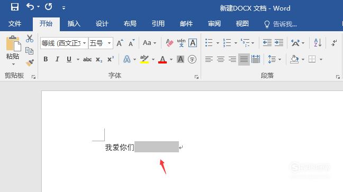
Task: Switch to the 插入 tab
Action: point(74,24)
